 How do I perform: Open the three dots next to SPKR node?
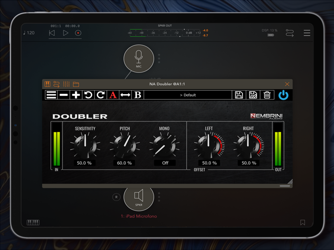(159, 197)
